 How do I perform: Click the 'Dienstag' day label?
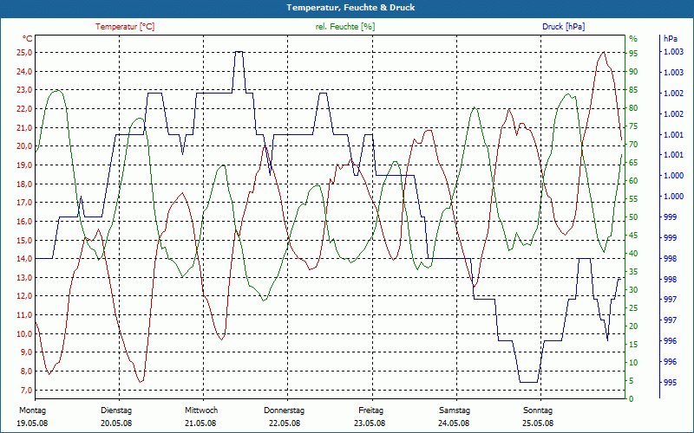pyautogui.click(x=116, y=410)
